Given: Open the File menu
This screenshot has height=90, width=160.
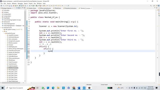Looking at the screenshot, I should [x=1, y=3].
